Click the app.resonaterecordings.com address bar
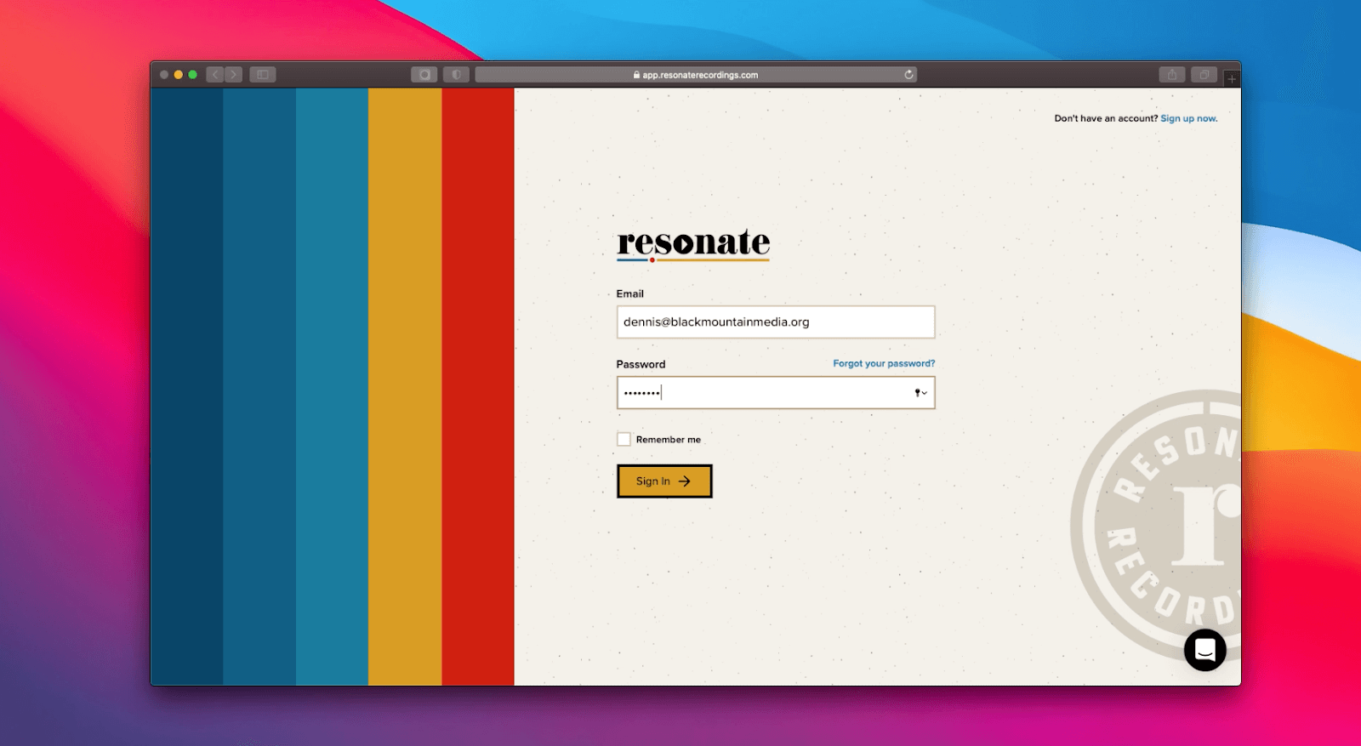The image size is (1361, 746). (696, 75)
